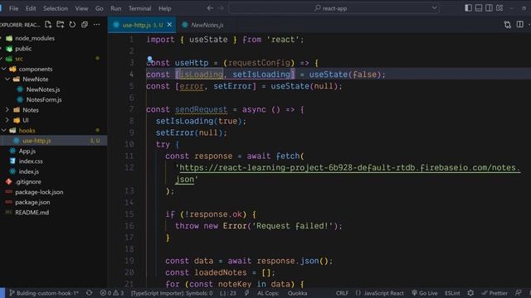Toggle the bottom panel layout
Image resolution: width=531 pixels, height=298 pixels.
pyautogui.click(x=479, y=7)
